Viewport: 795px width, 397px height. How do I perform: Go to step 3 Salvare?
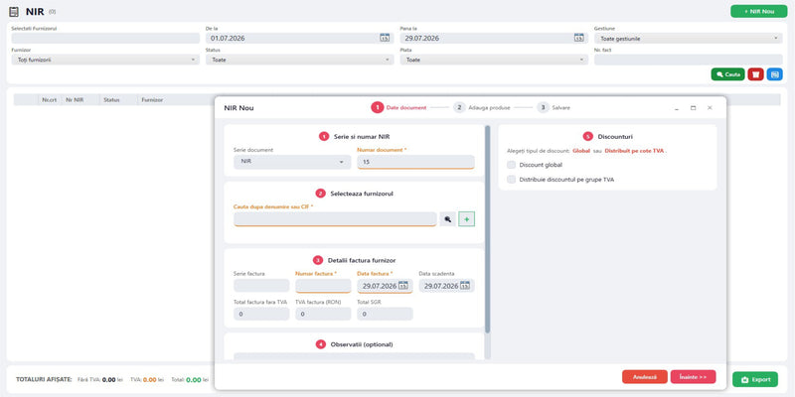(x=554, y=107)
